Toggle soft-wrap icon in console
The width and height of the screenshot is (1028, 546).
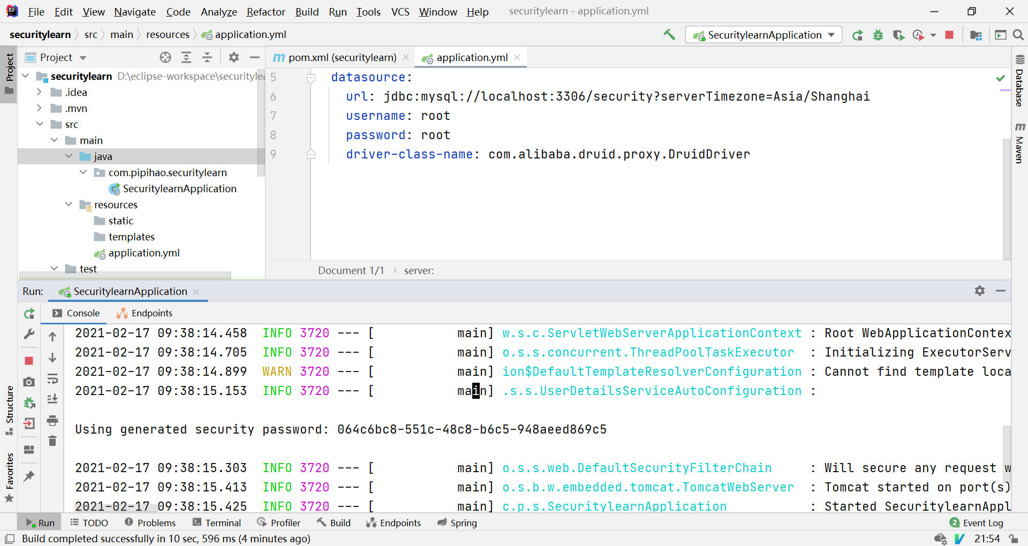[x=52, y=380]
